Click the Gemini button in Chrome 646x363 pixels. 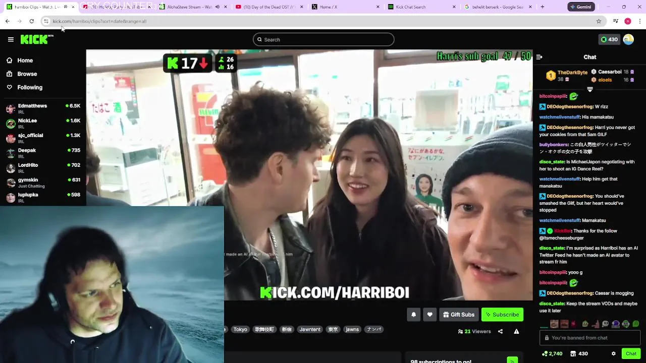pos(581,7)
